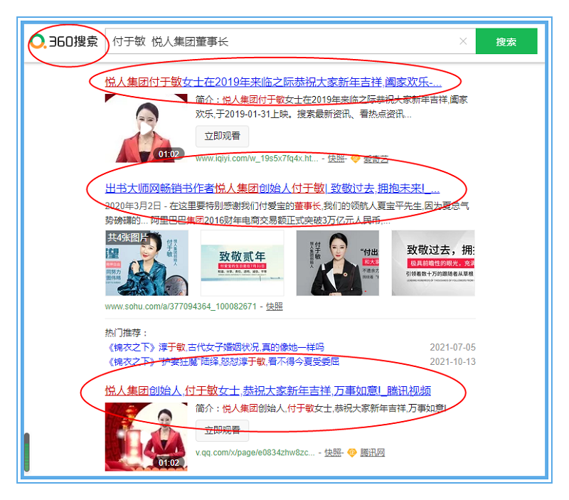Open the 致敬过去 text image thumbnail

pyautogui.click(x=432, y=262)
